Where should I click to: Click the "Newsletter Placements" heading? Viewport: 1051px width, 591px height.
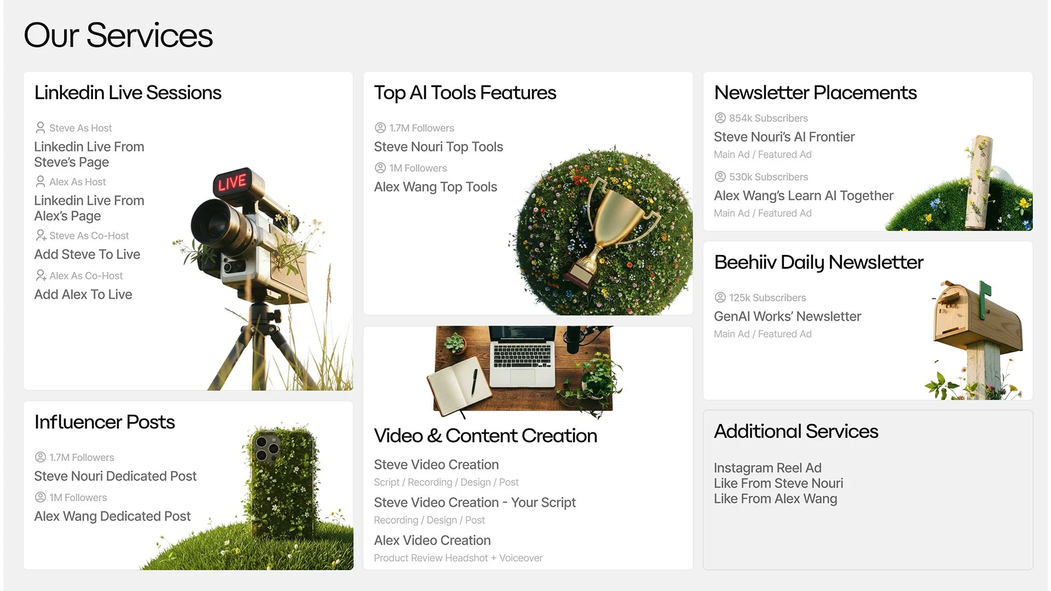(815, 92)
